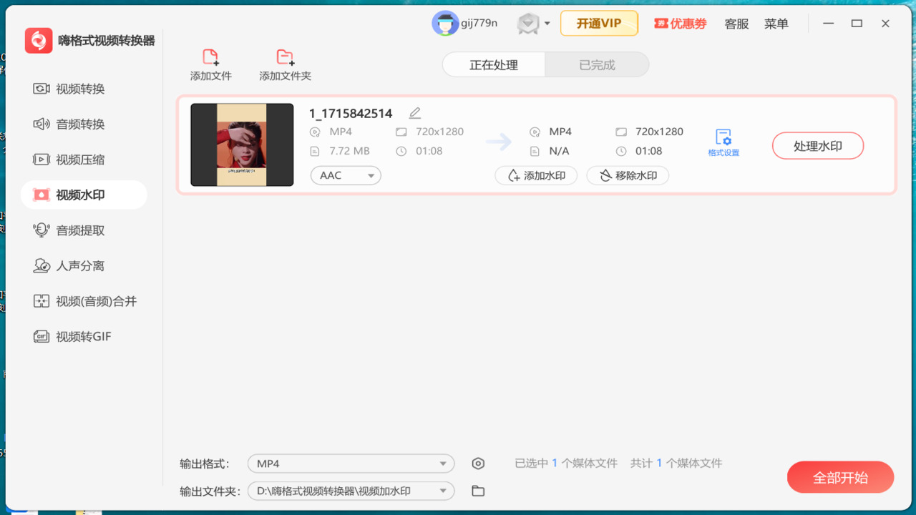Viewport: 916px width, 515px height.
Task: Open the 人声分离 vocal separation tool
Action: coord(79,265)
